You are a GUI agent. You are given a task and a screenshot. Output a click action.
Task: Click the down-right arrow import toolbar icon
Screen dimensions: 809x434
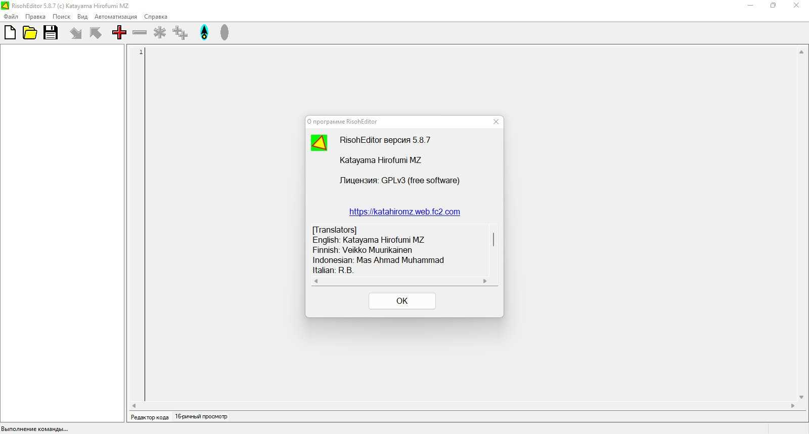[76, 33]
